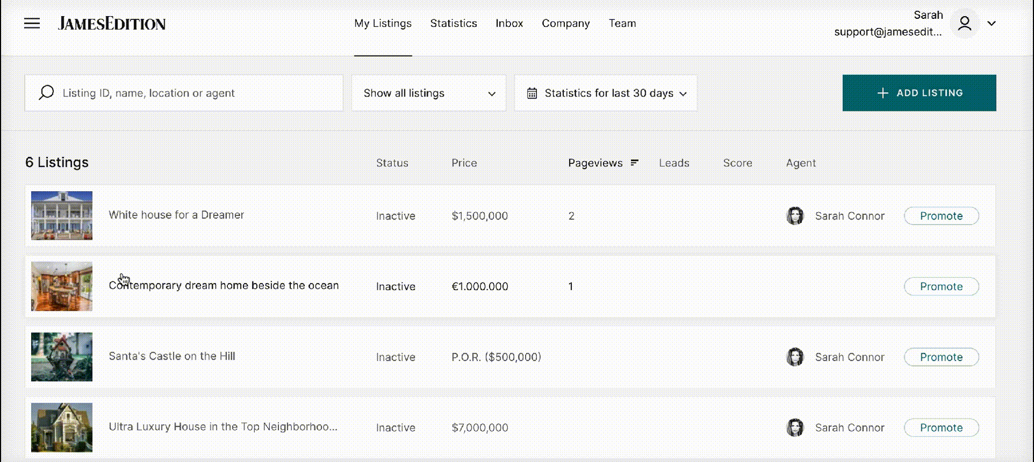Sort by Price column header

click(x=464, y=163)
